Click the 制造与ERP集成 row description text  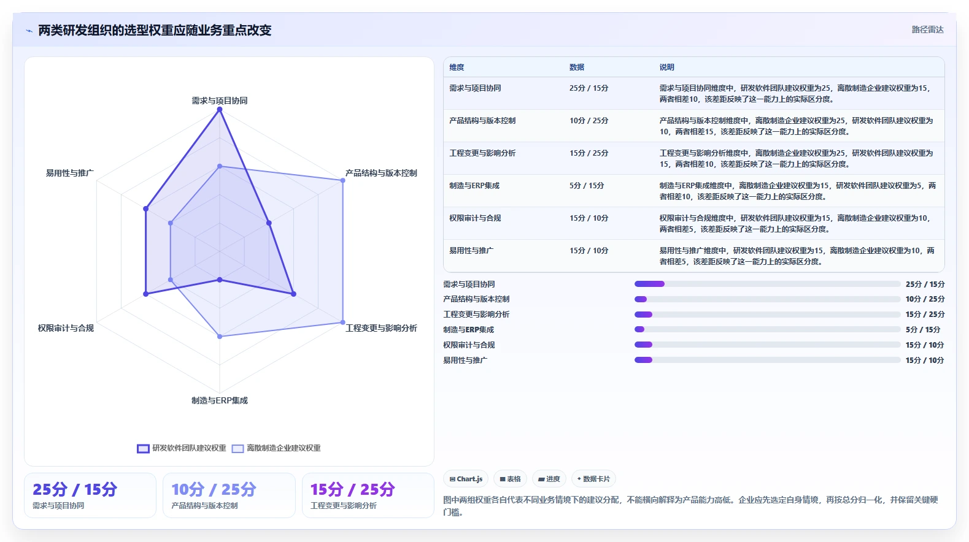798,191
